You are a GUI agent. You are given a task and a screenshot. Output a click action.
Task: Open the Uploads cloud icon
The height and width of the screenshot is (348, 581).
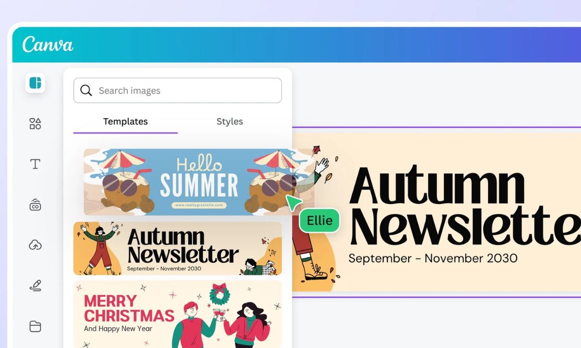point(35,245)
